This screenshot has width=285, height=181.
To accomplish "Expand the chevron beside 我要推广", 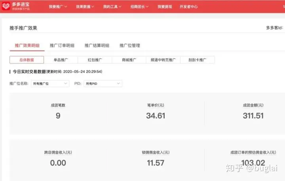I will coord(66,7).
